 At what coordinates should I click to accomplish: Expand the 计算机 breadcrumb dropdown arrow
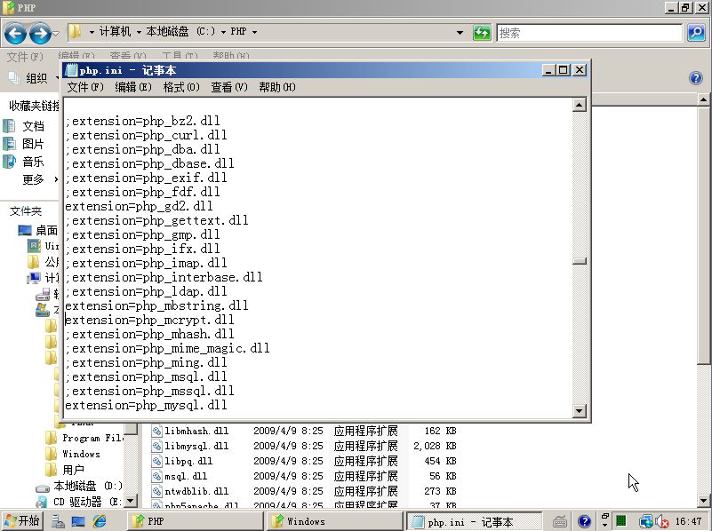tap(139, 32)
